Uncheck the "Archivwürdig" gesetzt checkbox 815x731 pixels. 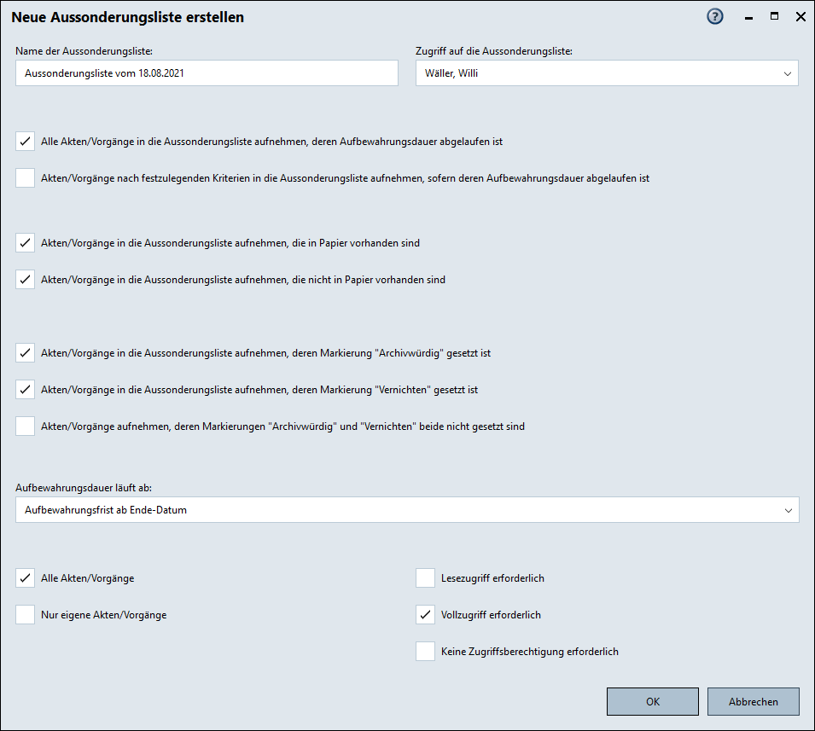[x=26, y=352]
